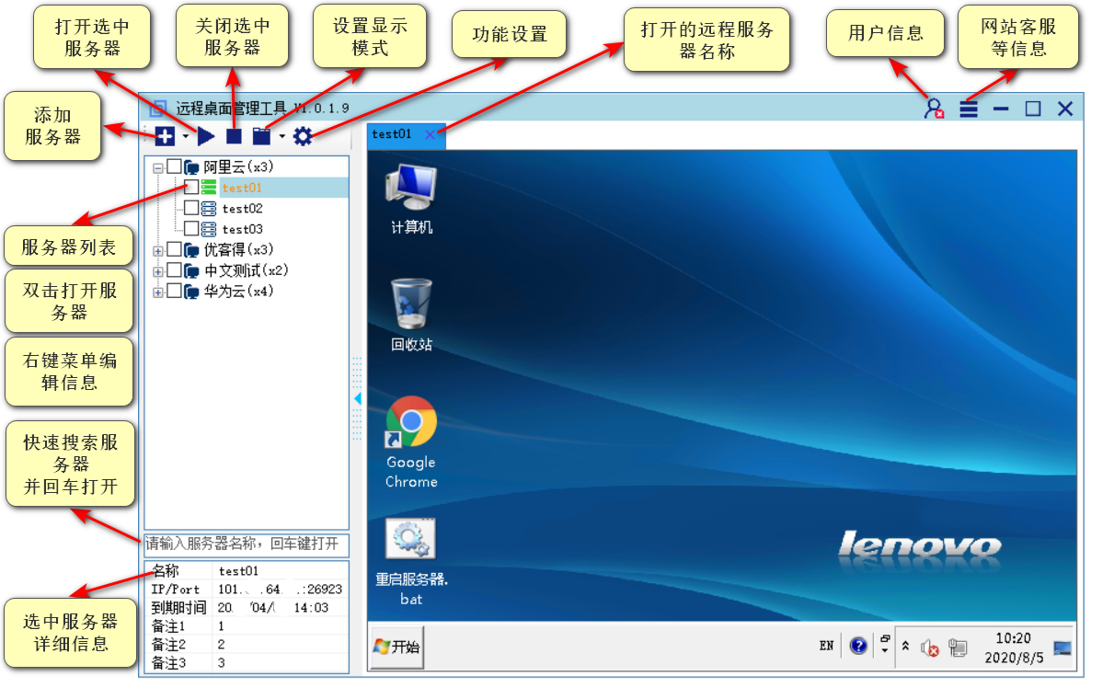1114x699 pixels.
Task: Enable the 阿里云 group checkbox
Action: pyautogui.click(x=174, y=167)
